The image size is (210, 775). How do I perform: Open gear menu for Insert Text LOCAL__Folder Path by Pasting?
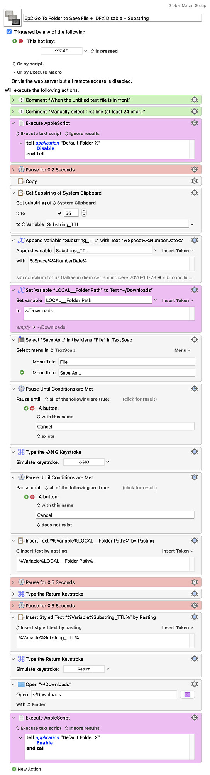pyautogui.click(x=195, y=541)
